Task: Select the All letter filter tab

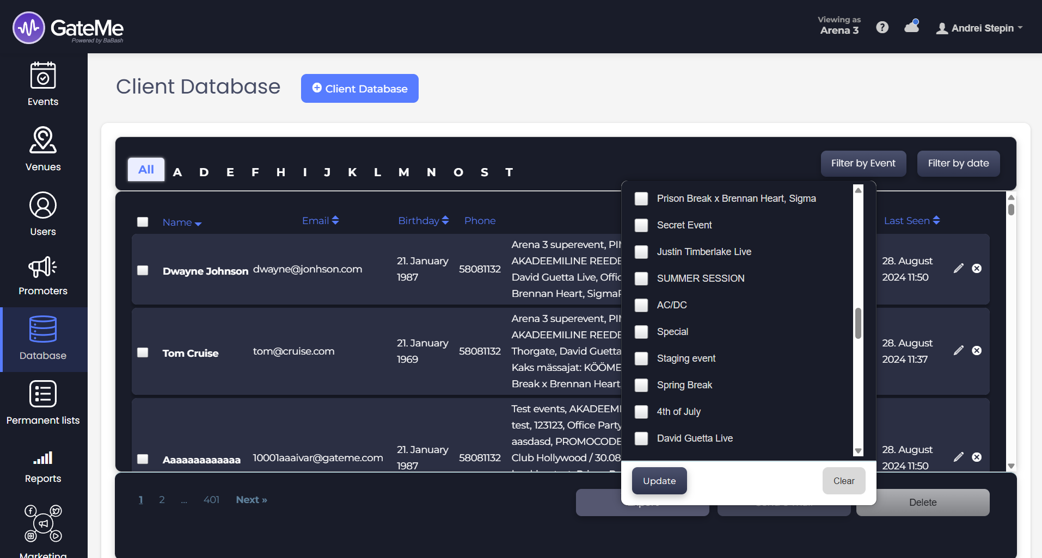Action: [x=146, y=170]
